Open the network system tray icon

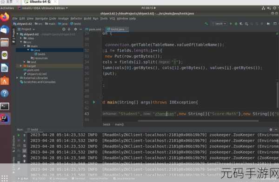click(263, 8)
